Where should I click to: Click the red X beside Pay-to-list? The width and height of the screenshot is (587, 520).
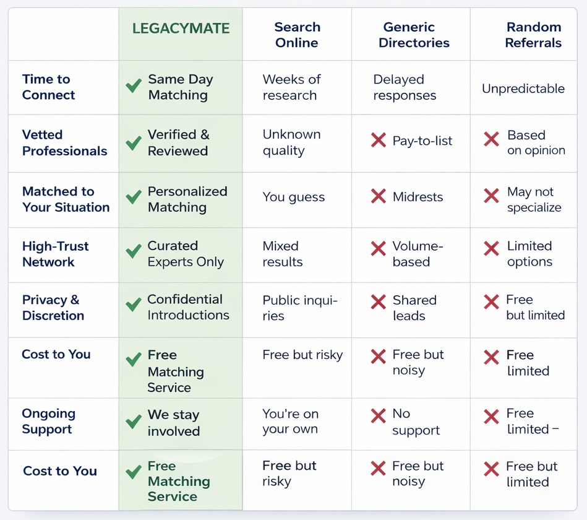pos(379,140)
